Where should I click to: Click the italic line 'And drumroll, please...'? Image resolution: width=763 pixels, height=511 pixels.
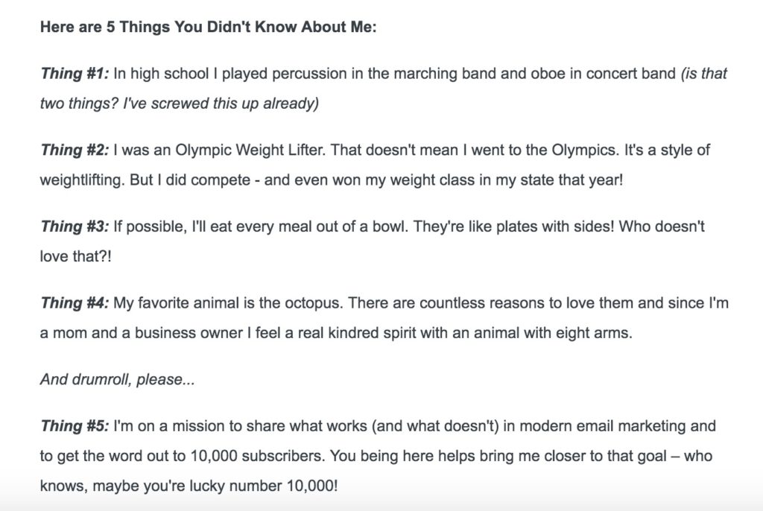[117, 379]
